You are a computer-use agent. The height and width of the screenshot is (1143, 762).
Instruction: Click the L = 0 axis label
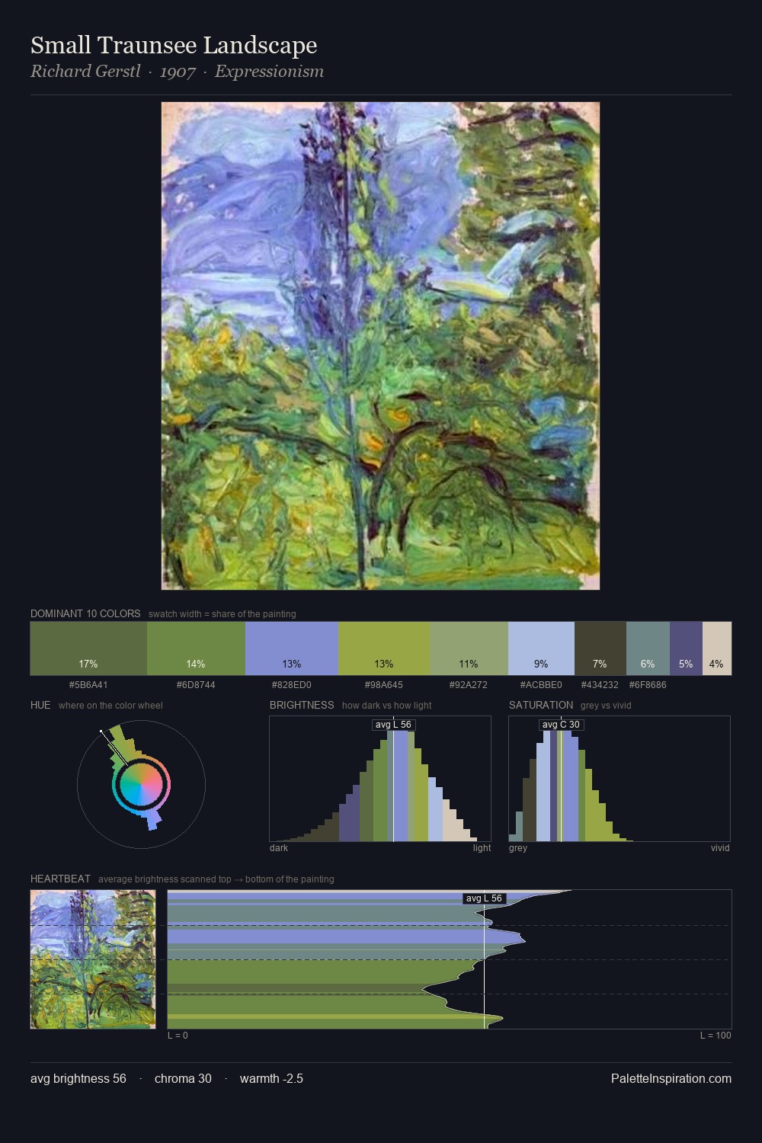[x=178, y=1036]
